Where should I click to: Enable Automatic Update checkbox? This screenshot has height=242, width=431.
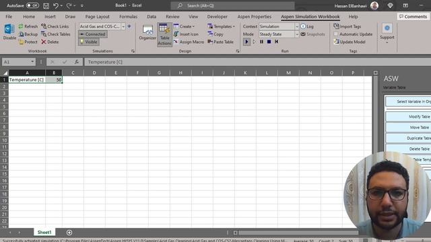point(336,34)
